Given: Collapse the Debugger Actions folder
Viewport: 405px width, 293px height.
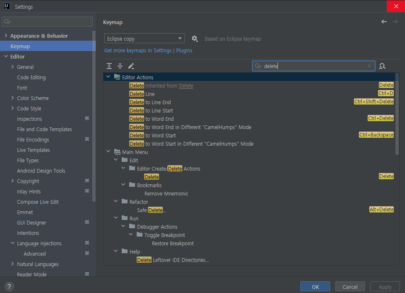Looking at the screenshot, I should click(x=123, y=227).
